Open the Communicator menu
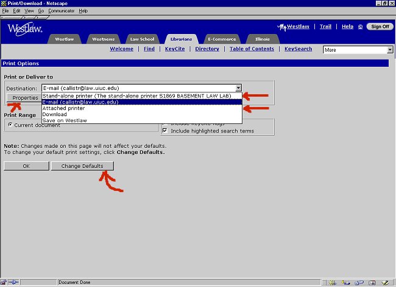This screenshot has width=396, height=287. pyautogui.click(x=62, y=11)
